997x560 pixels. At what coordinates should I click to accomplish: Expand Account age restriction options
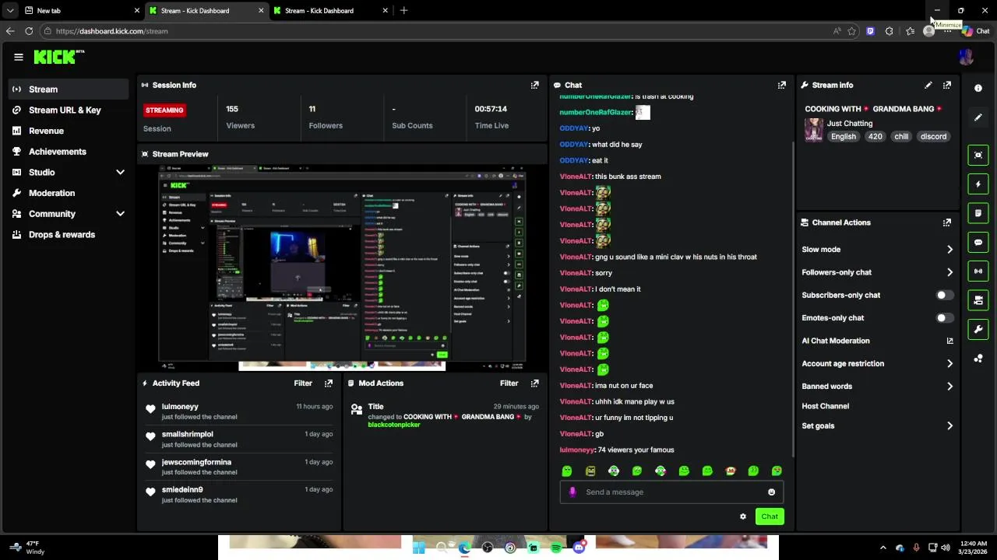click(949, 363)
